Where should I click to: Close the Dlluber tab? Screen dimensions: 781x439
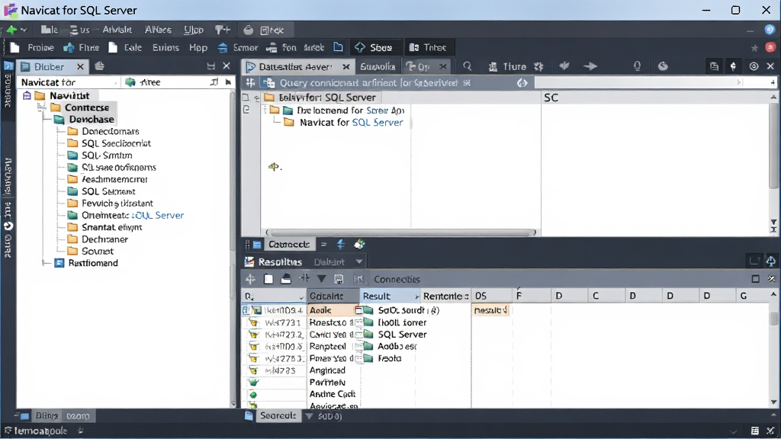tap(80, 66)
